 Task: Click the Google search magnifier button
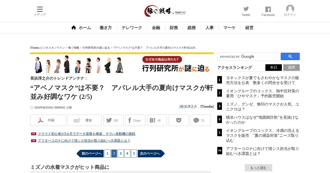[x=290, y=56]
